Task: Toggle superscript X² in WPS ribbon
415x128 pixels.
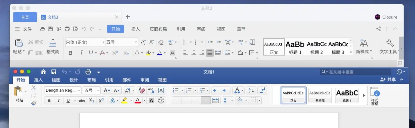Action: (x=115, y=53)
